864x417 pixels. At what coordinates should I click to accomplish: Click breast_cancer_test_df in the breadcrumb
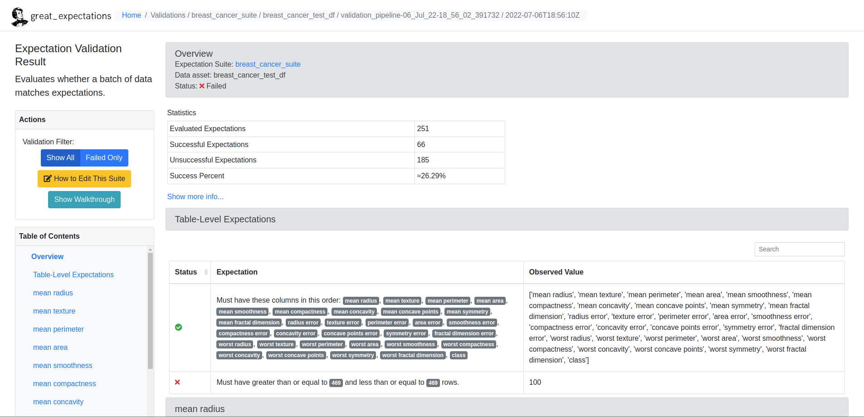(299, 15)
